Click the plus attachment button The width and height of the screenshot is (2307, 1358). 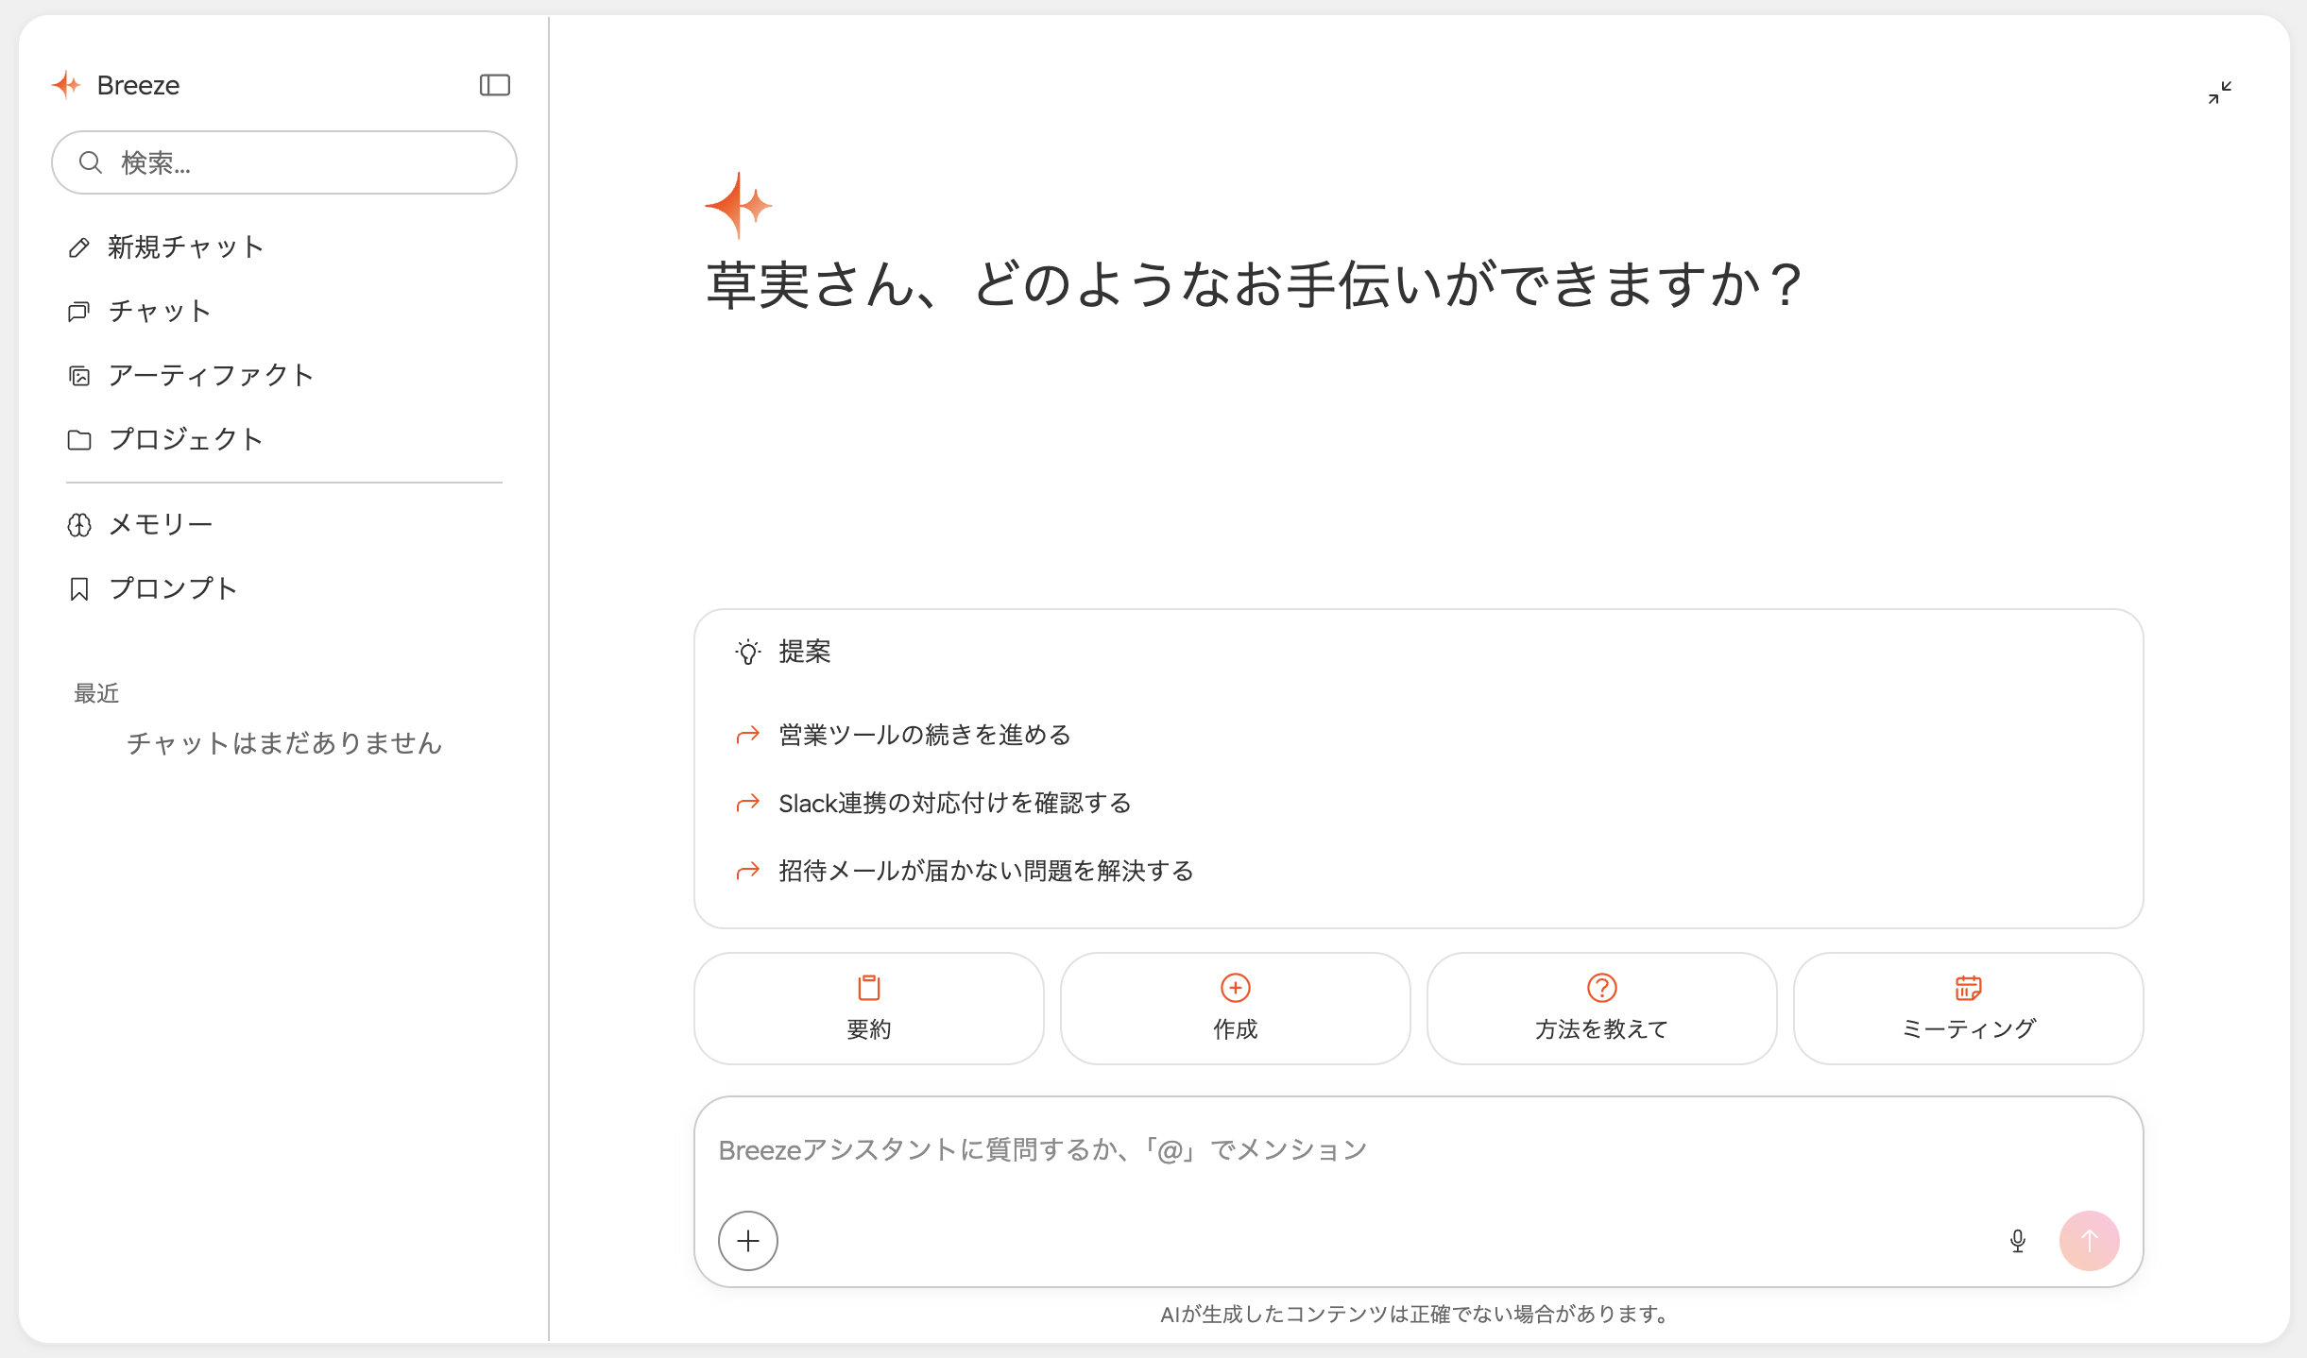[747, 1240]
